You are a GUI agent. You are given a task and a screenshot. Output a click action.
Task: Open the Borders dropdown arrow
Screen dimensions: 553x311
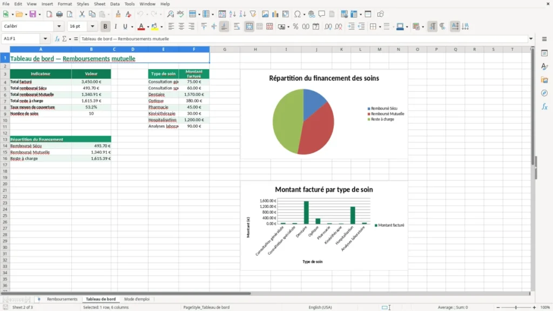380,27
